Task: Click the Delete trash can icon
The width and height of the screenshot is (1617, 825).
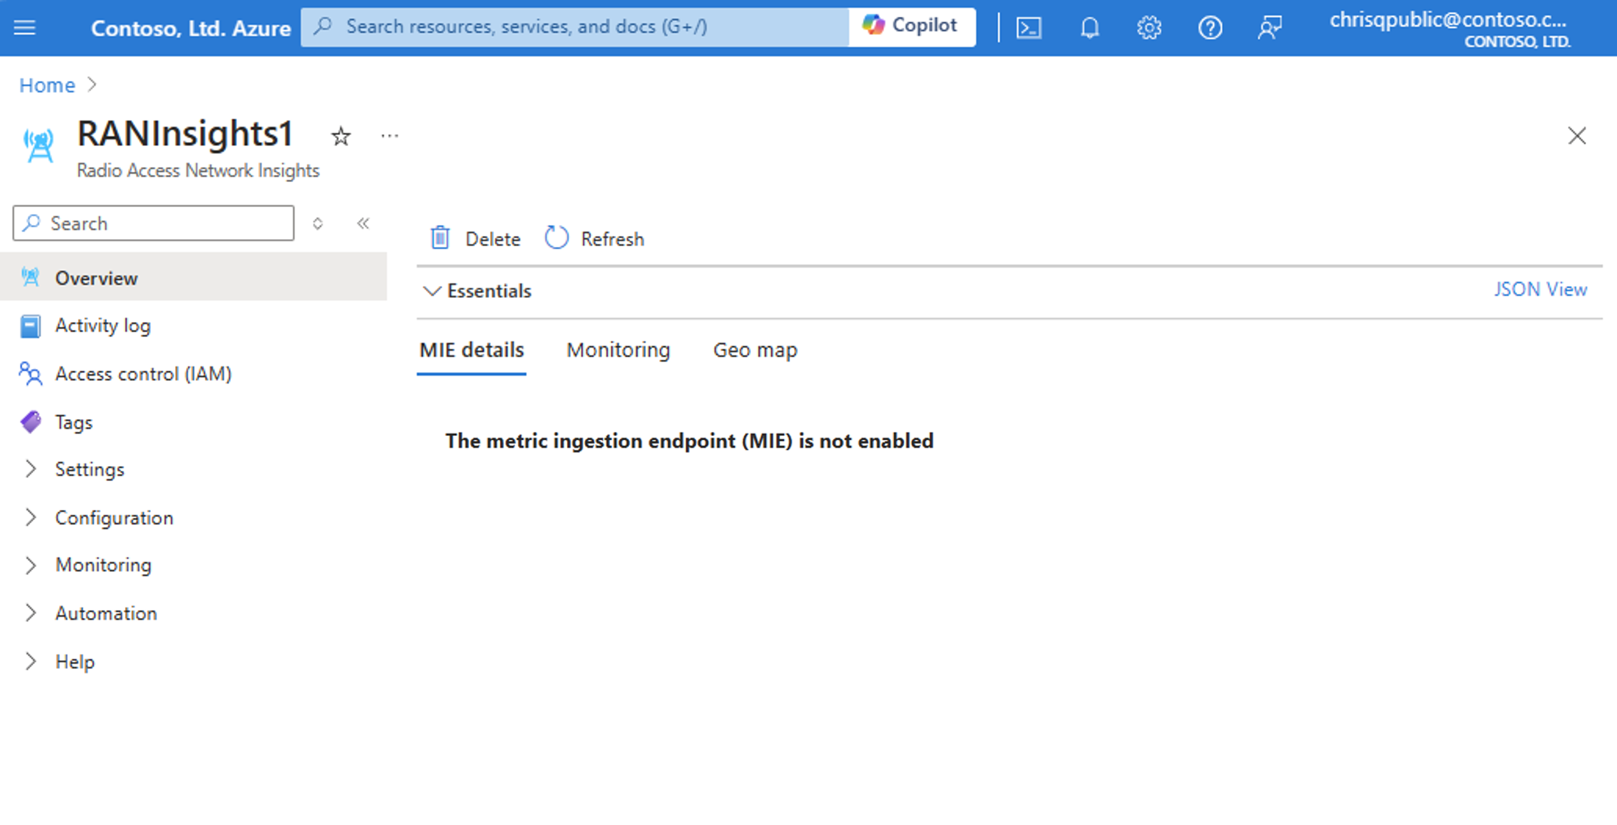Action: click(x=440, y=238)
